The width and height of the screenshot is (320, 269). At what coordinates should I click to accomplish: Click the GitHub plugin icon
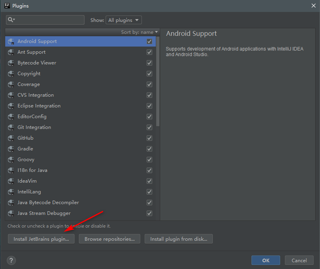pos(11,138)
